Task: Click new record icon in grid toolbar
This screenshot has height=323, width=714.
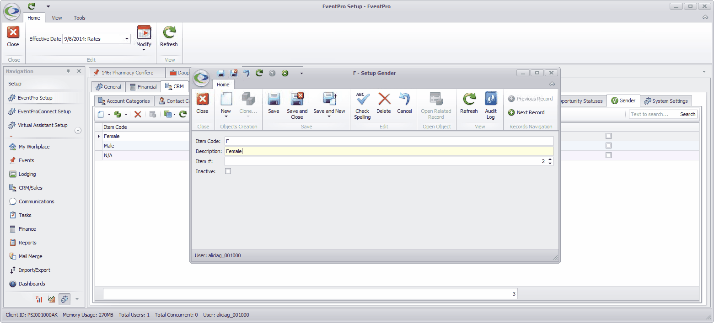Action: pyautogui.click(x=101, y=114)
